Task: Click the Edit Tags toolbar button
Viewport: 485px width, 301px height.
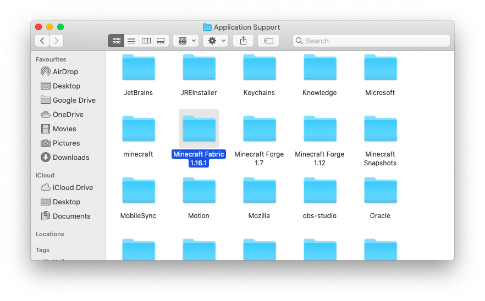Action: click(268, 41)
